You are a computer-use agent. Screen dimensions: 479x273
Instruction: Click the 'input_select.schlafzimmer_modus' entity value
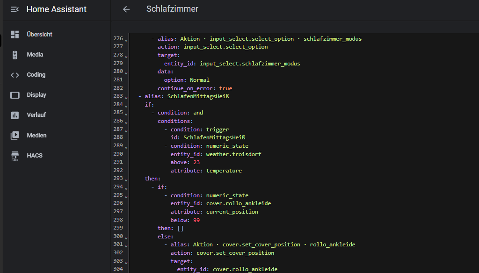tap(250, 64)
